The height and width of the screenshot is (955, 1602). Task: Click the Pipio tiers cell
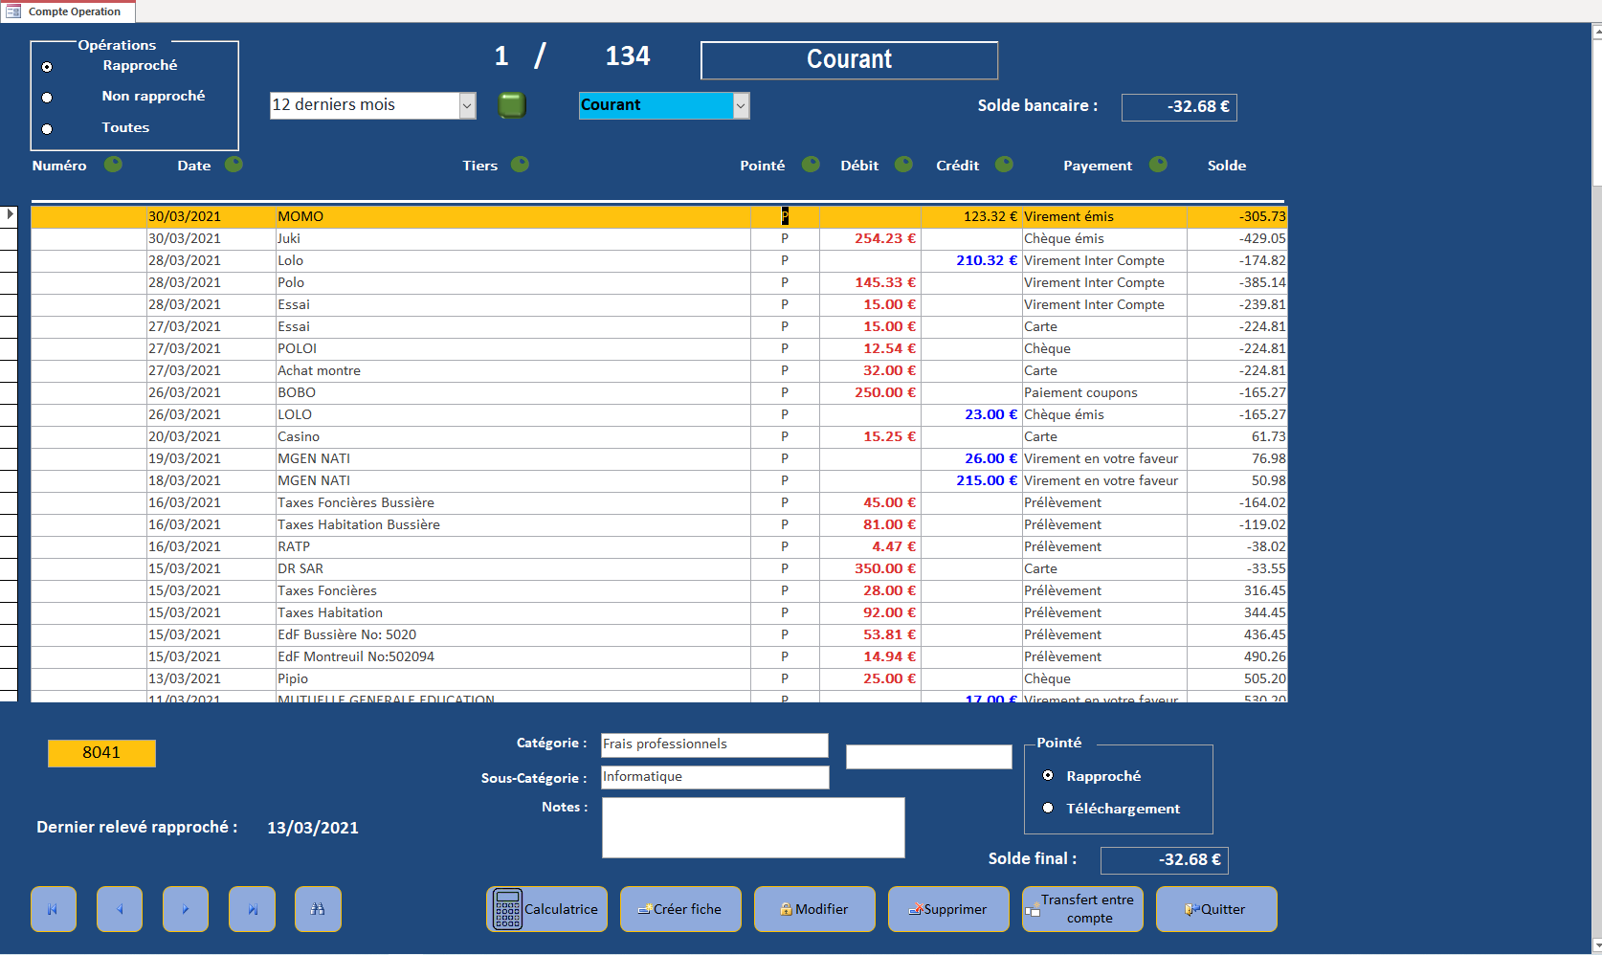tap(513, 678)
